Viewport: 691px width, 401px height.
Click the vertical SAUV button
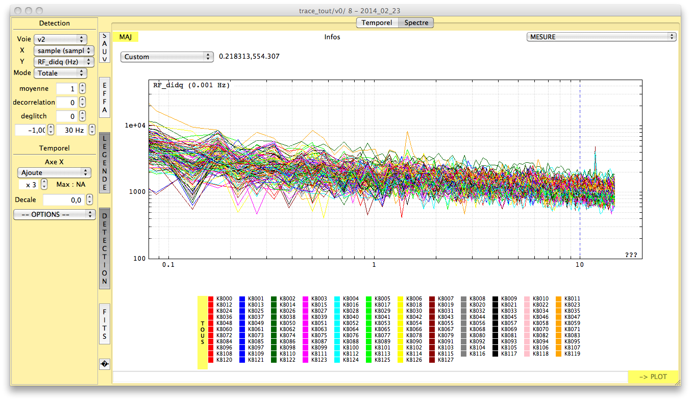pos(104,48)
